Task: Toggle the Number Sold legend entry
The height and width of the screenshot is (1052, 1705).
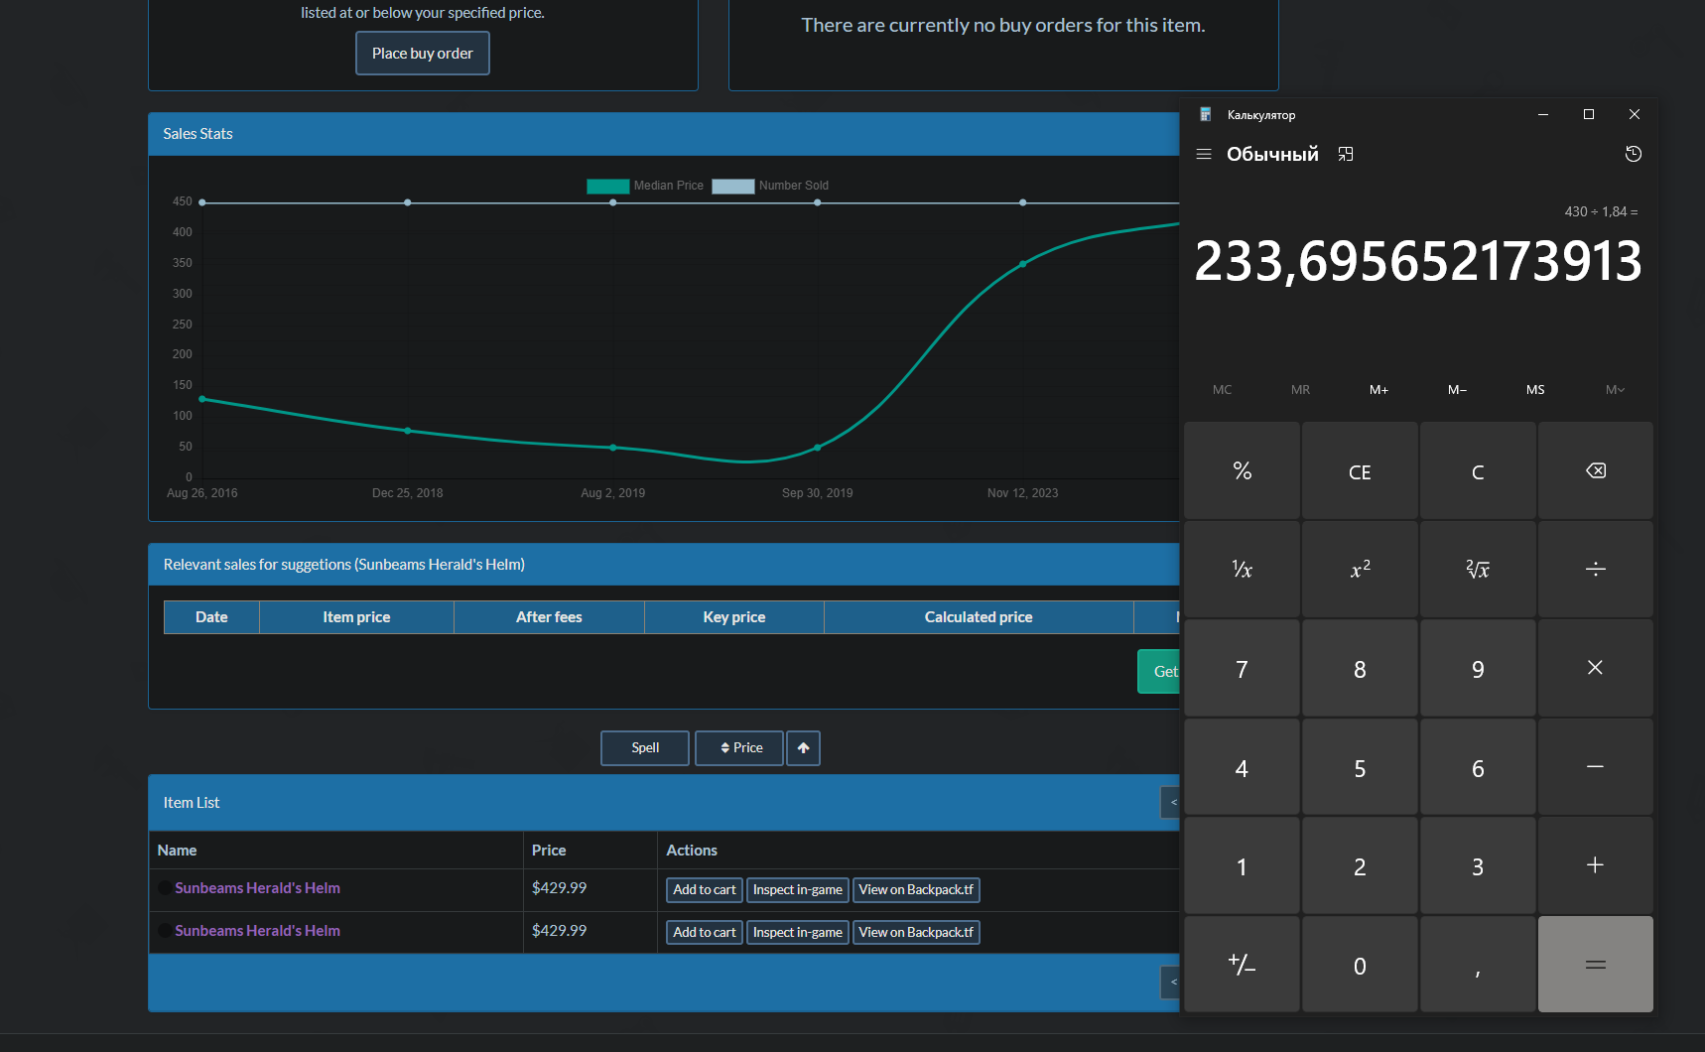Action: pos(770,186)
